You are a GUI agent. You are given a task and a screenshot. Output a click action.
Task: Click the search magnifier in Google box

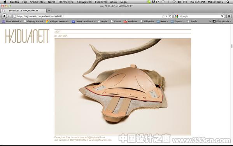(222, 16)
